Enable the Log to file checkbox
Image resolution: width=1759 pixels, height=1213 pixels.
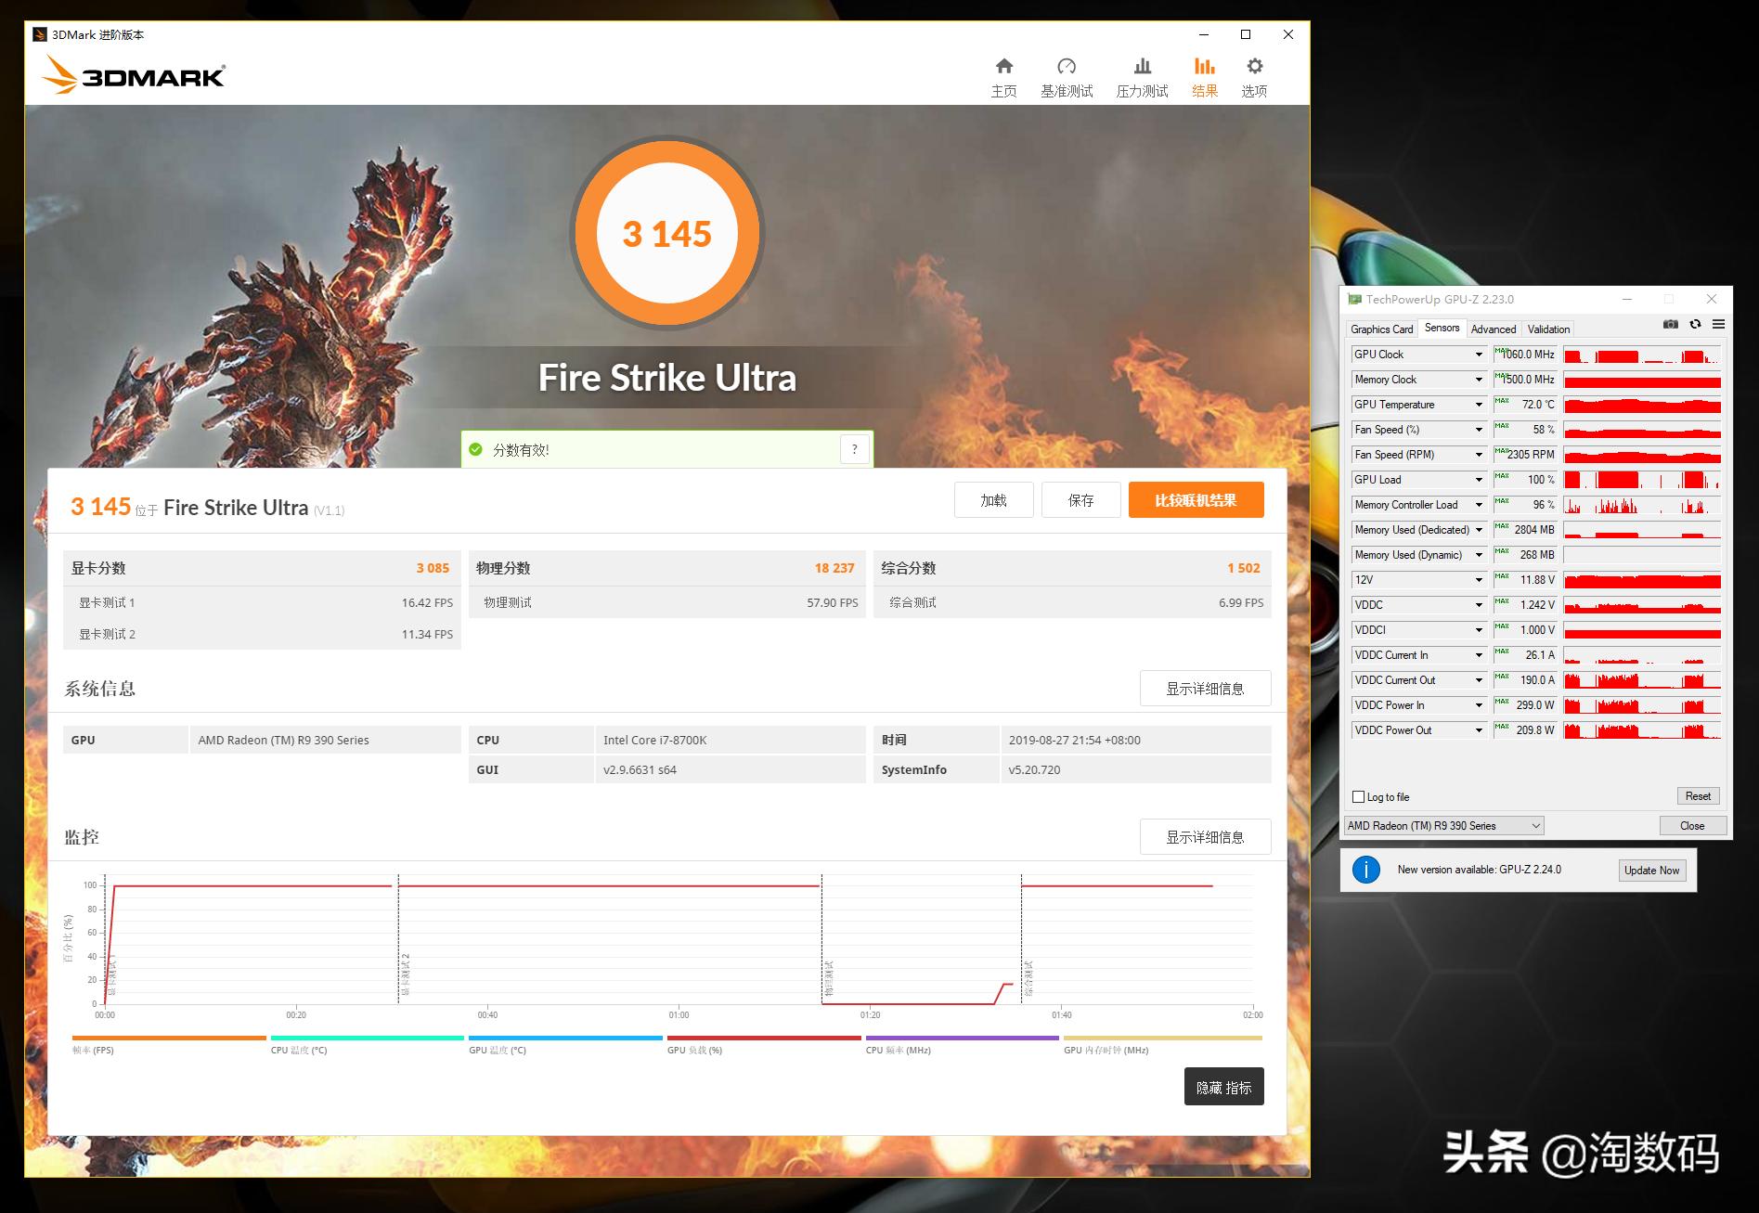[x=1359, y=796]
